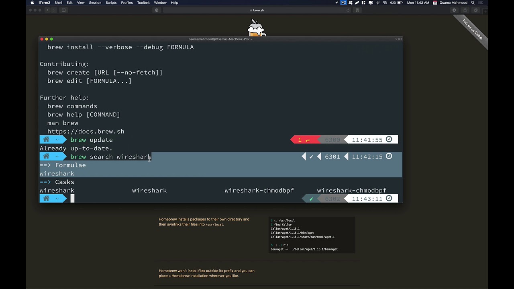This screenshot has height=289, width=514.
Task: Click the iTerm2 window title text
Action: [220, 39]
